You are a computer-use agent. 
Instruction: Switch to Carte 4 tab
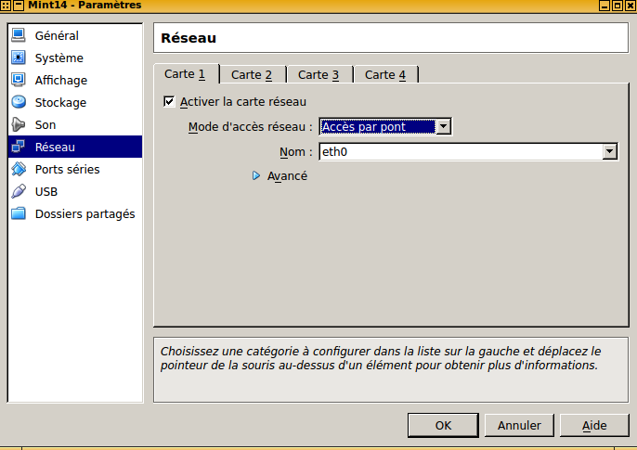[385, 75]
